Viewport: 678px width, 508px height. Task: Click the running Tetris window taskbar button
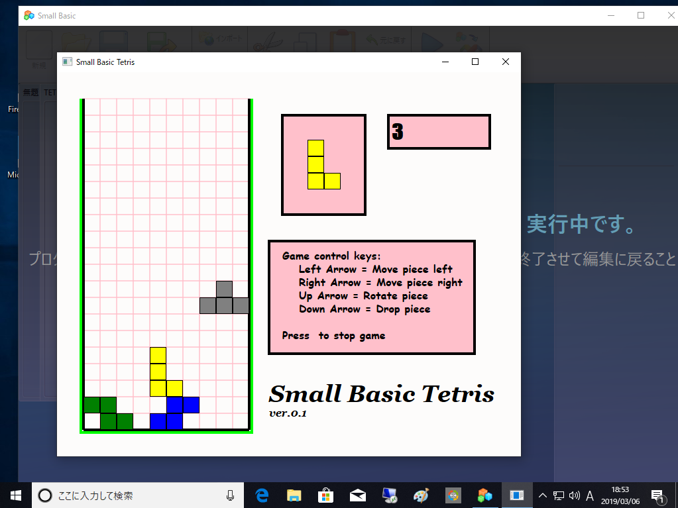point(517,495)
